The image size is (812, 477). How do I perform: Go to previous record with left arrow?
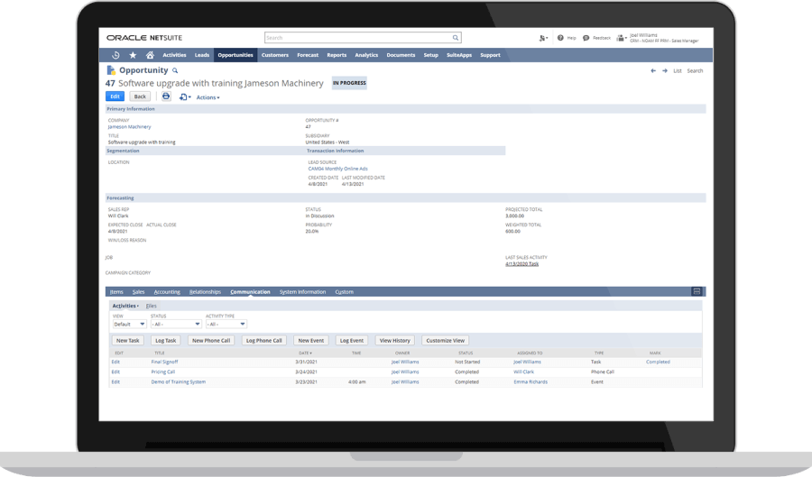[653, 70]
